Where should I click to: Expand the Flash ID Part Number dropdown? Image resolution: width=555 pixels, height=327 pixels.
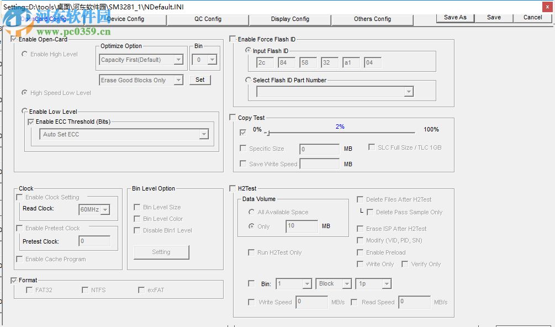[x=409, y=92]
